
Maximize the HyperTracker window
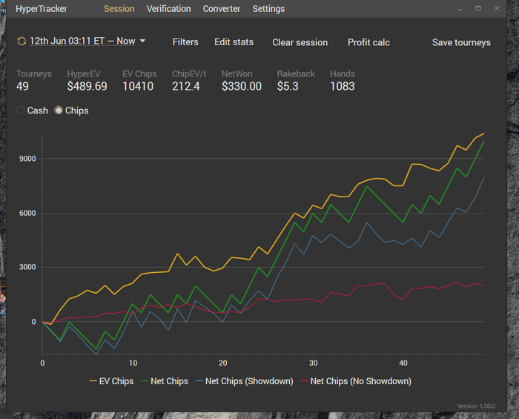click(478, 8)
